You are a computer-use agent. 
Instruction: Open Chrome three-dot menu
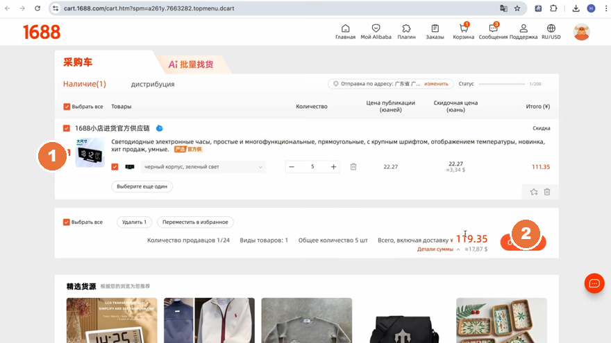point(606,8)
